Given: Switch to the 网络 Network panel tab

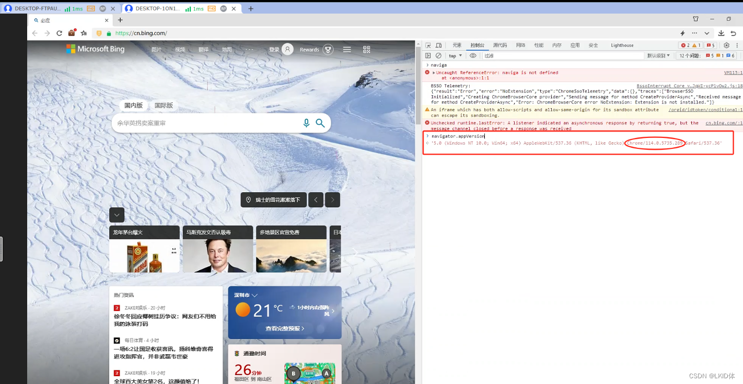Looking at the screenshot, I should click(x=520, y=45).
